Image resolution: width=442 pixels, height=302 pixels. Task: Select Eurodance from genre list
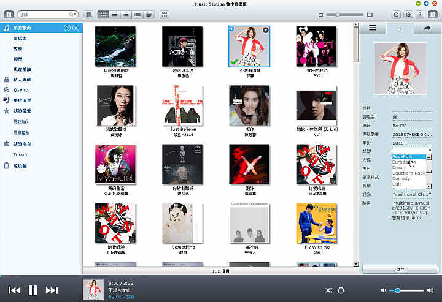click(x=408, y=162)
